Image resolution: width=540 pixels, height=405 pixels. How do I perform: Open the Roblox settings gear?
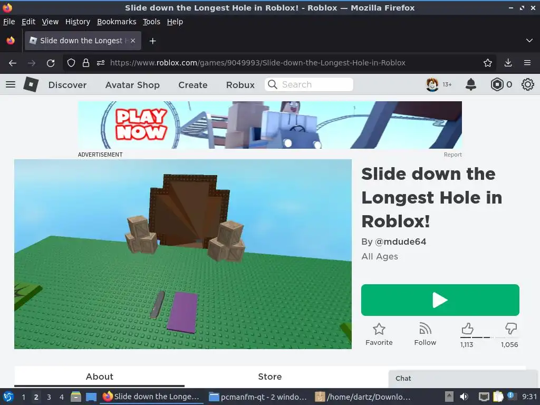(x=527, y=84)
